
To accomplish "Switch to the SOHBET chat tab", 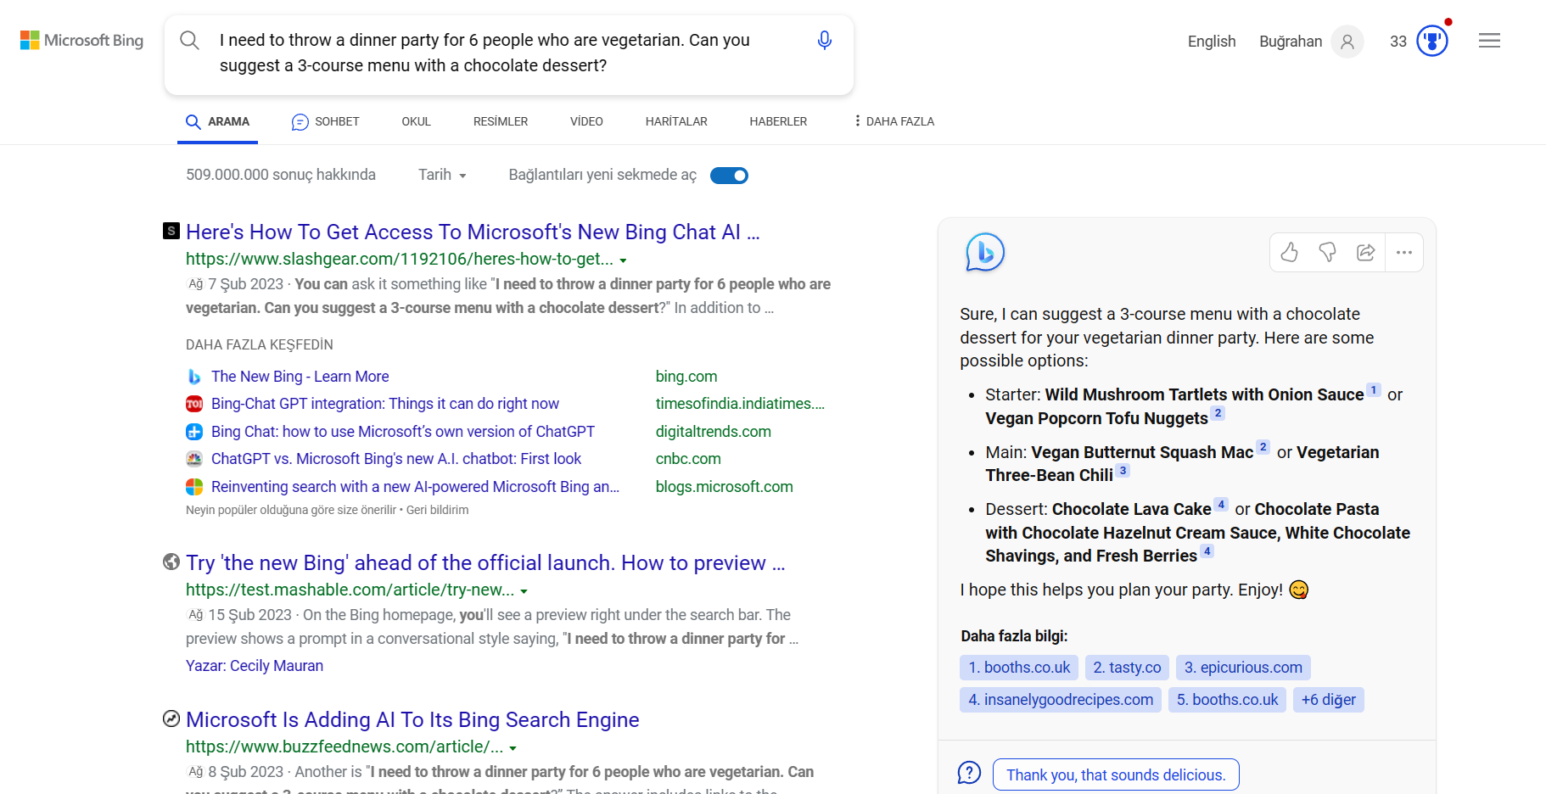I will click(326, 121).
